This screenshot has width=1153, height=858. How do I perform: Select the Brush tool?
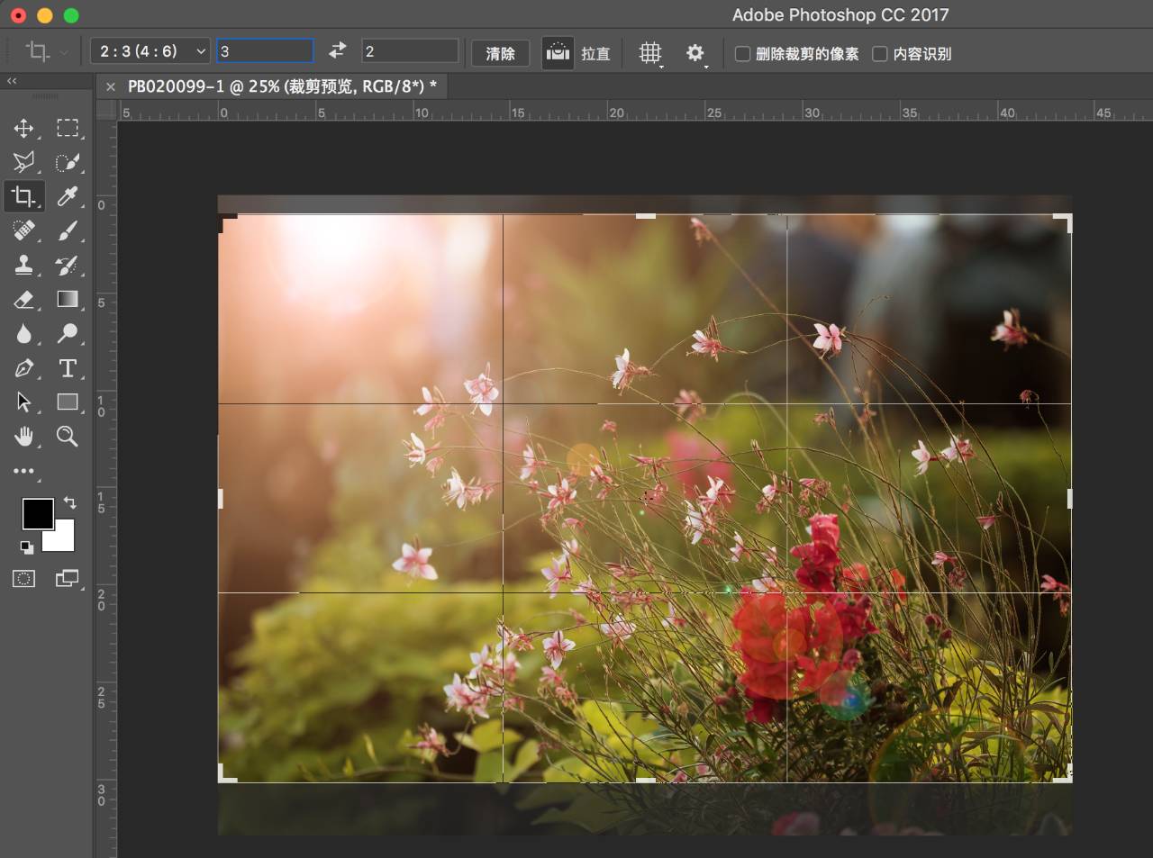68,231
